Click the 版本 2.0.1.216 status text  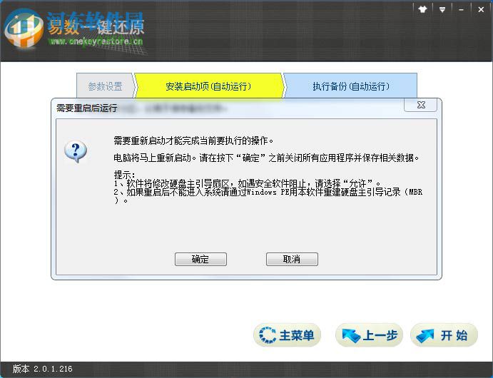pos(42,369)
